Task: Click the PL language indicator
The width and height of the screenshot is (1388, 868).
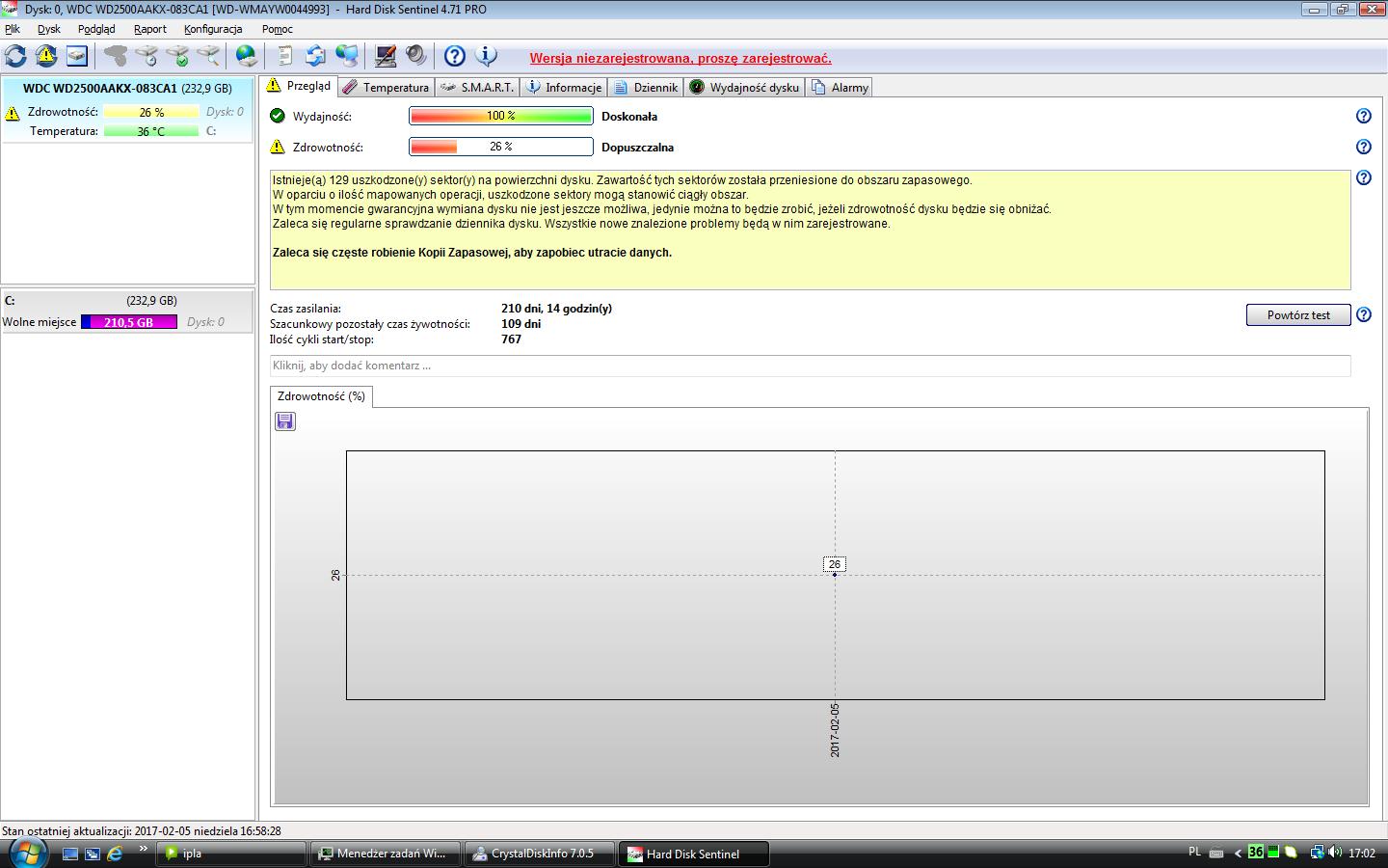Action: coord(1194,853)
